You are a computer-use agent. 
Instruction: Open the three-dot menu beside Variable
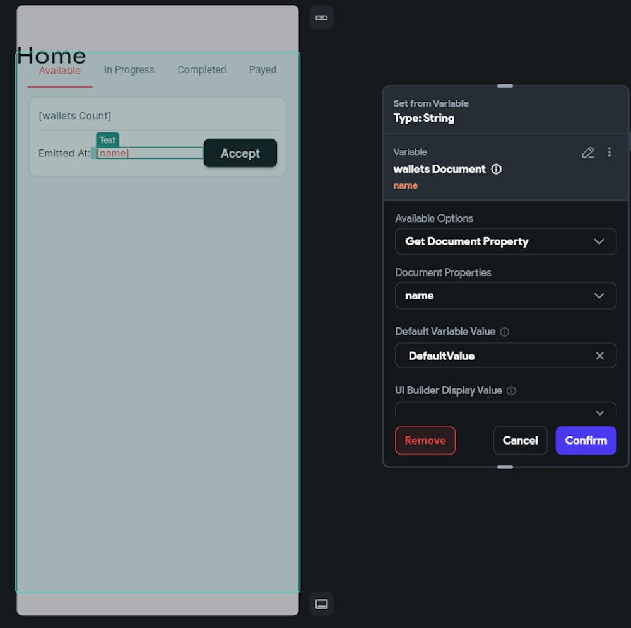[x=610, y=152]
